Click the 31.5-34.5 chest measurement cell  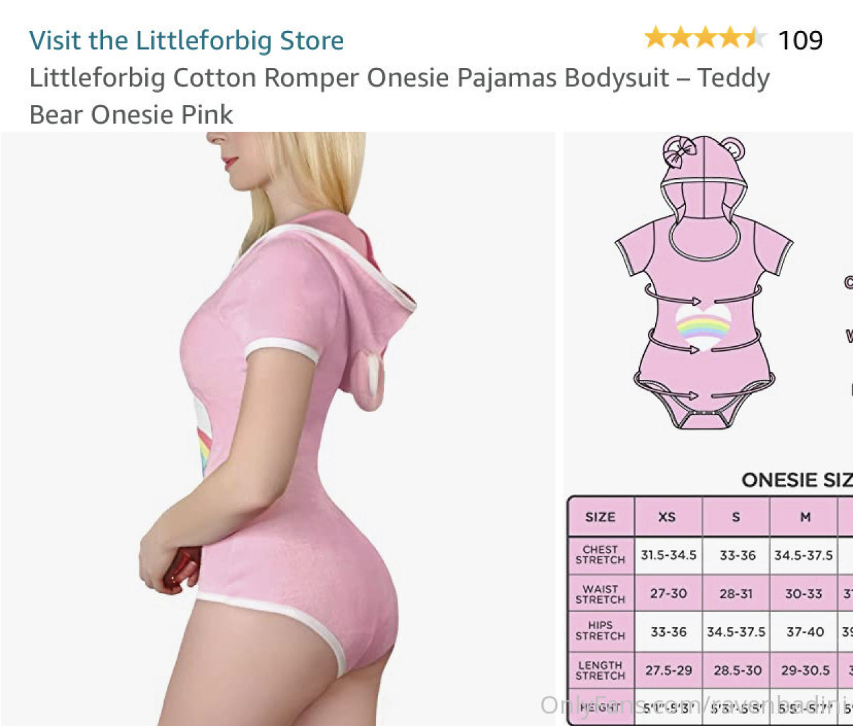tap(668, 555)
